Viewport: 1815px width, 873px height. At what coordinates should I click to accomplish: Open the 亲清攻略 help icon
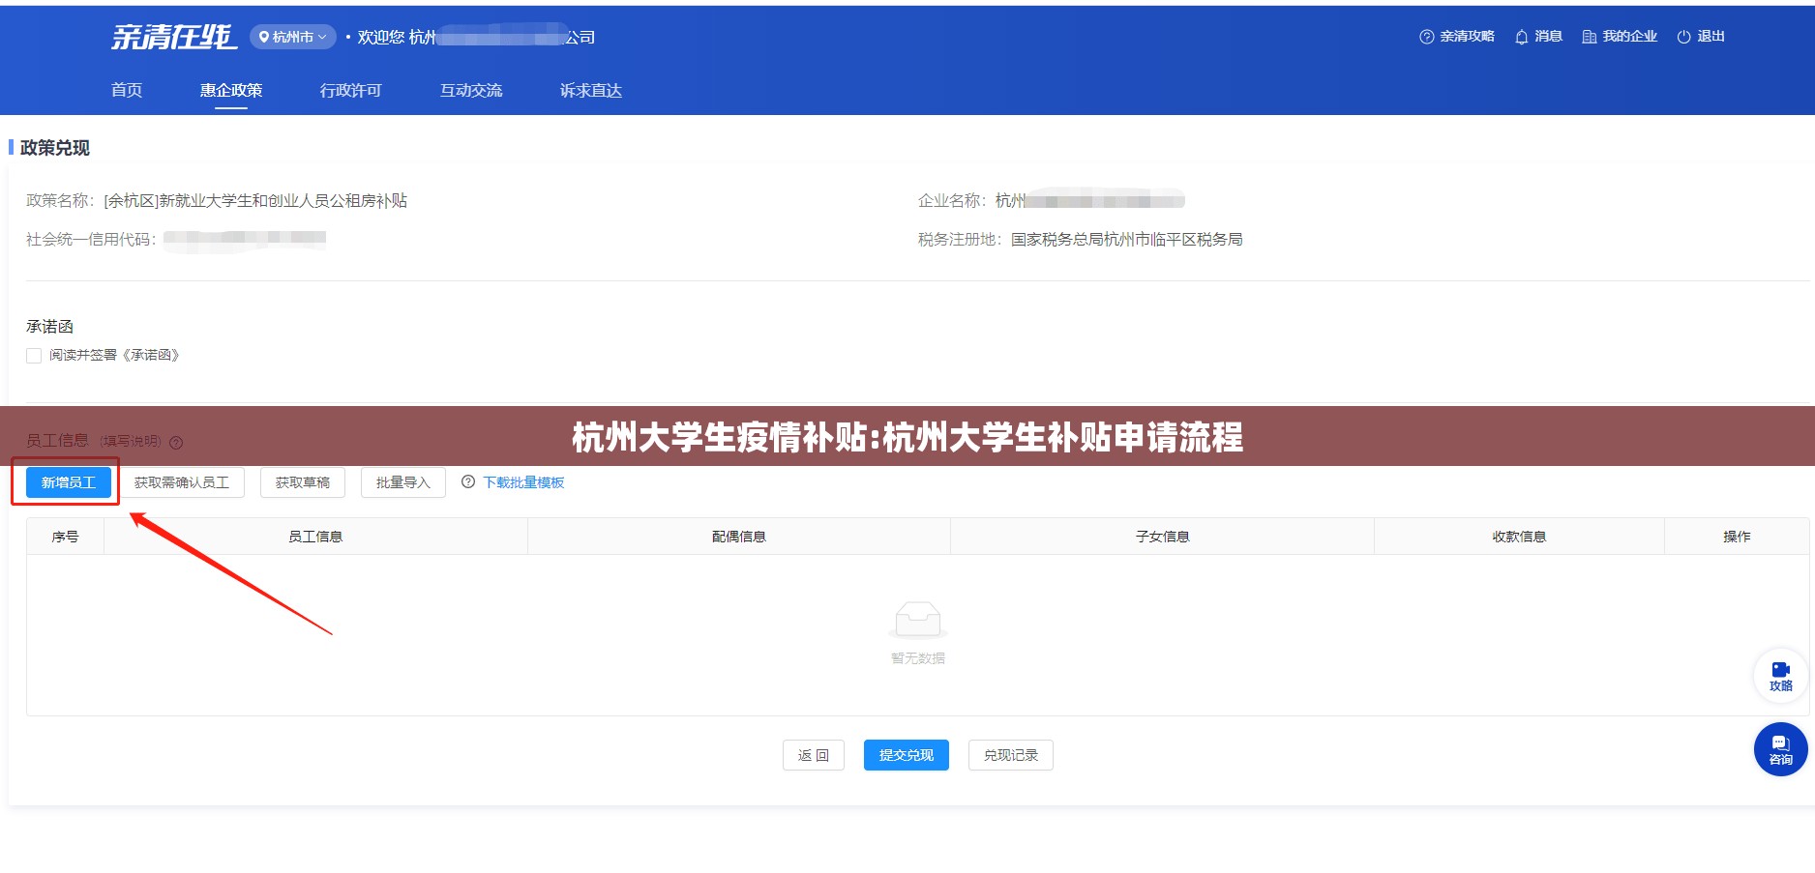click(x=1426, y=37)
